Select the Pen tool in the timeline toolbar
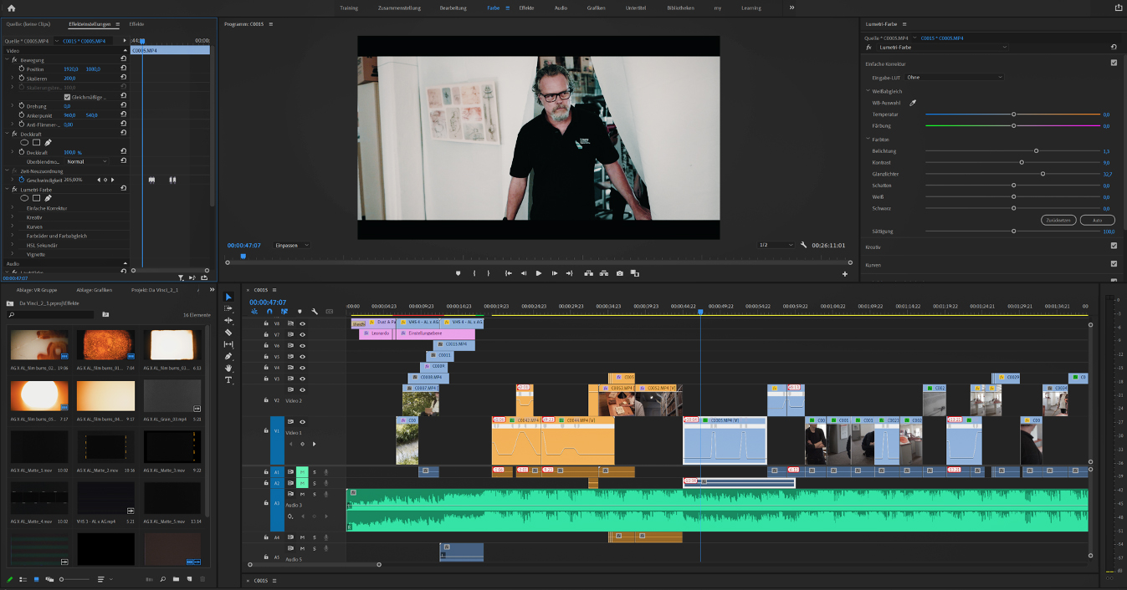This screenshot has height=590, width=1127. [228, 356]
